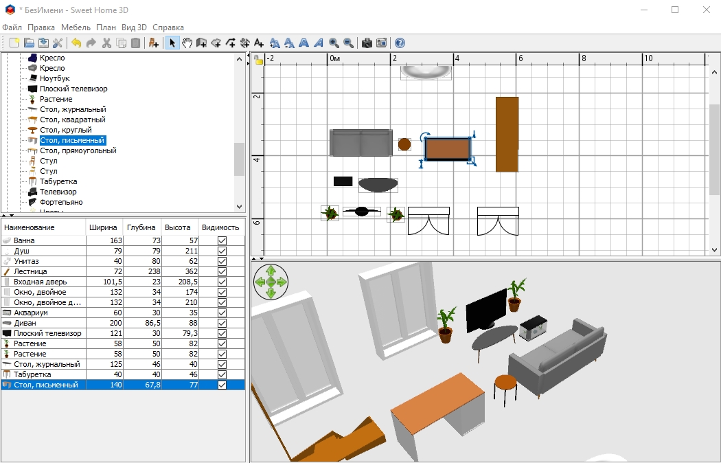
Task: Toggle visibility of Входная дверь
Action: pyautogui.click(x=222, y=282)
